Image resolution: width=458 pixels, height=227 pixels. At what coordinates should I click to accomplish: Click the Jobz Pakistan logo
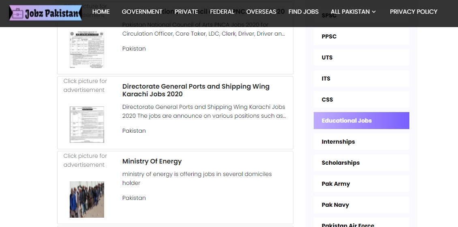pyautogui.click(x=45, y=13)
